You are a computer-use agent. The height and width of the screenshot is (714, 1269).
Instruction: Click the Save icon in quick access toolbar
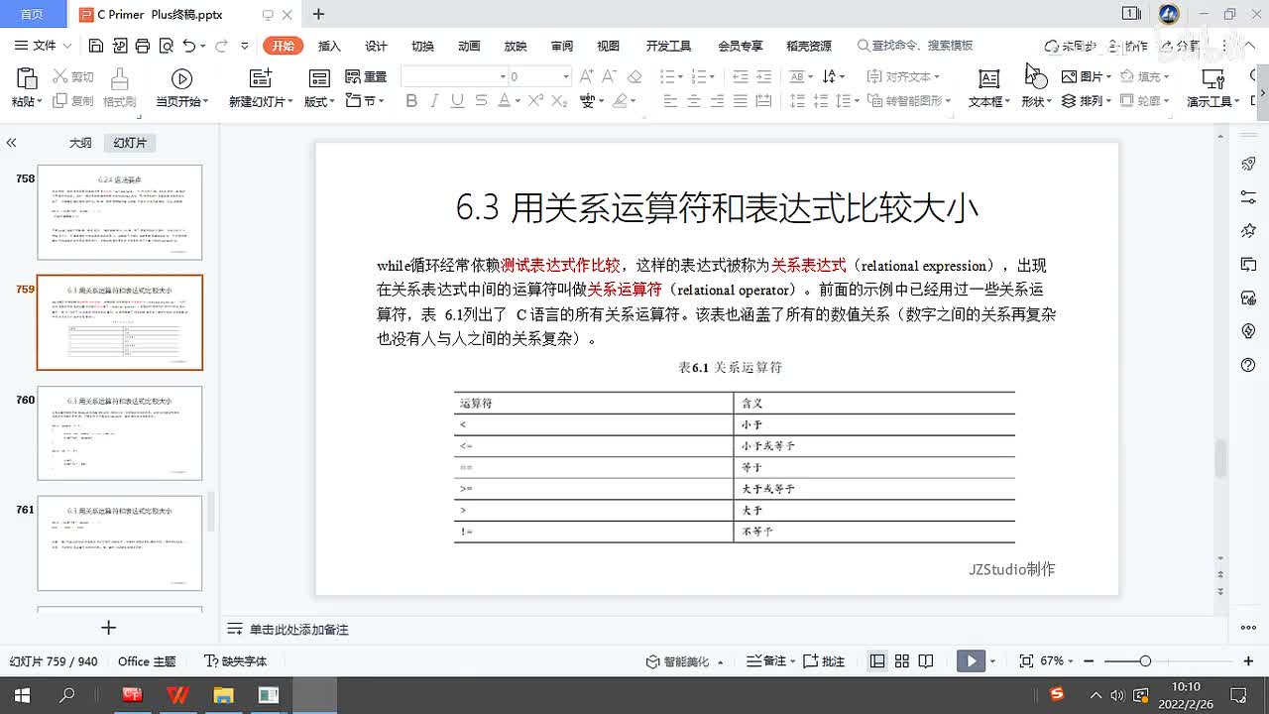(96, 46)
